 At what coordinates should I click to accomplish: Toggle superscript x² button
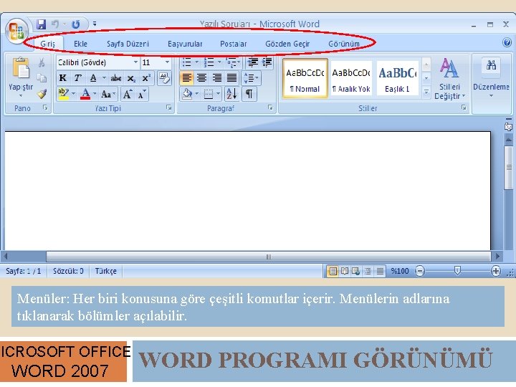145,78
